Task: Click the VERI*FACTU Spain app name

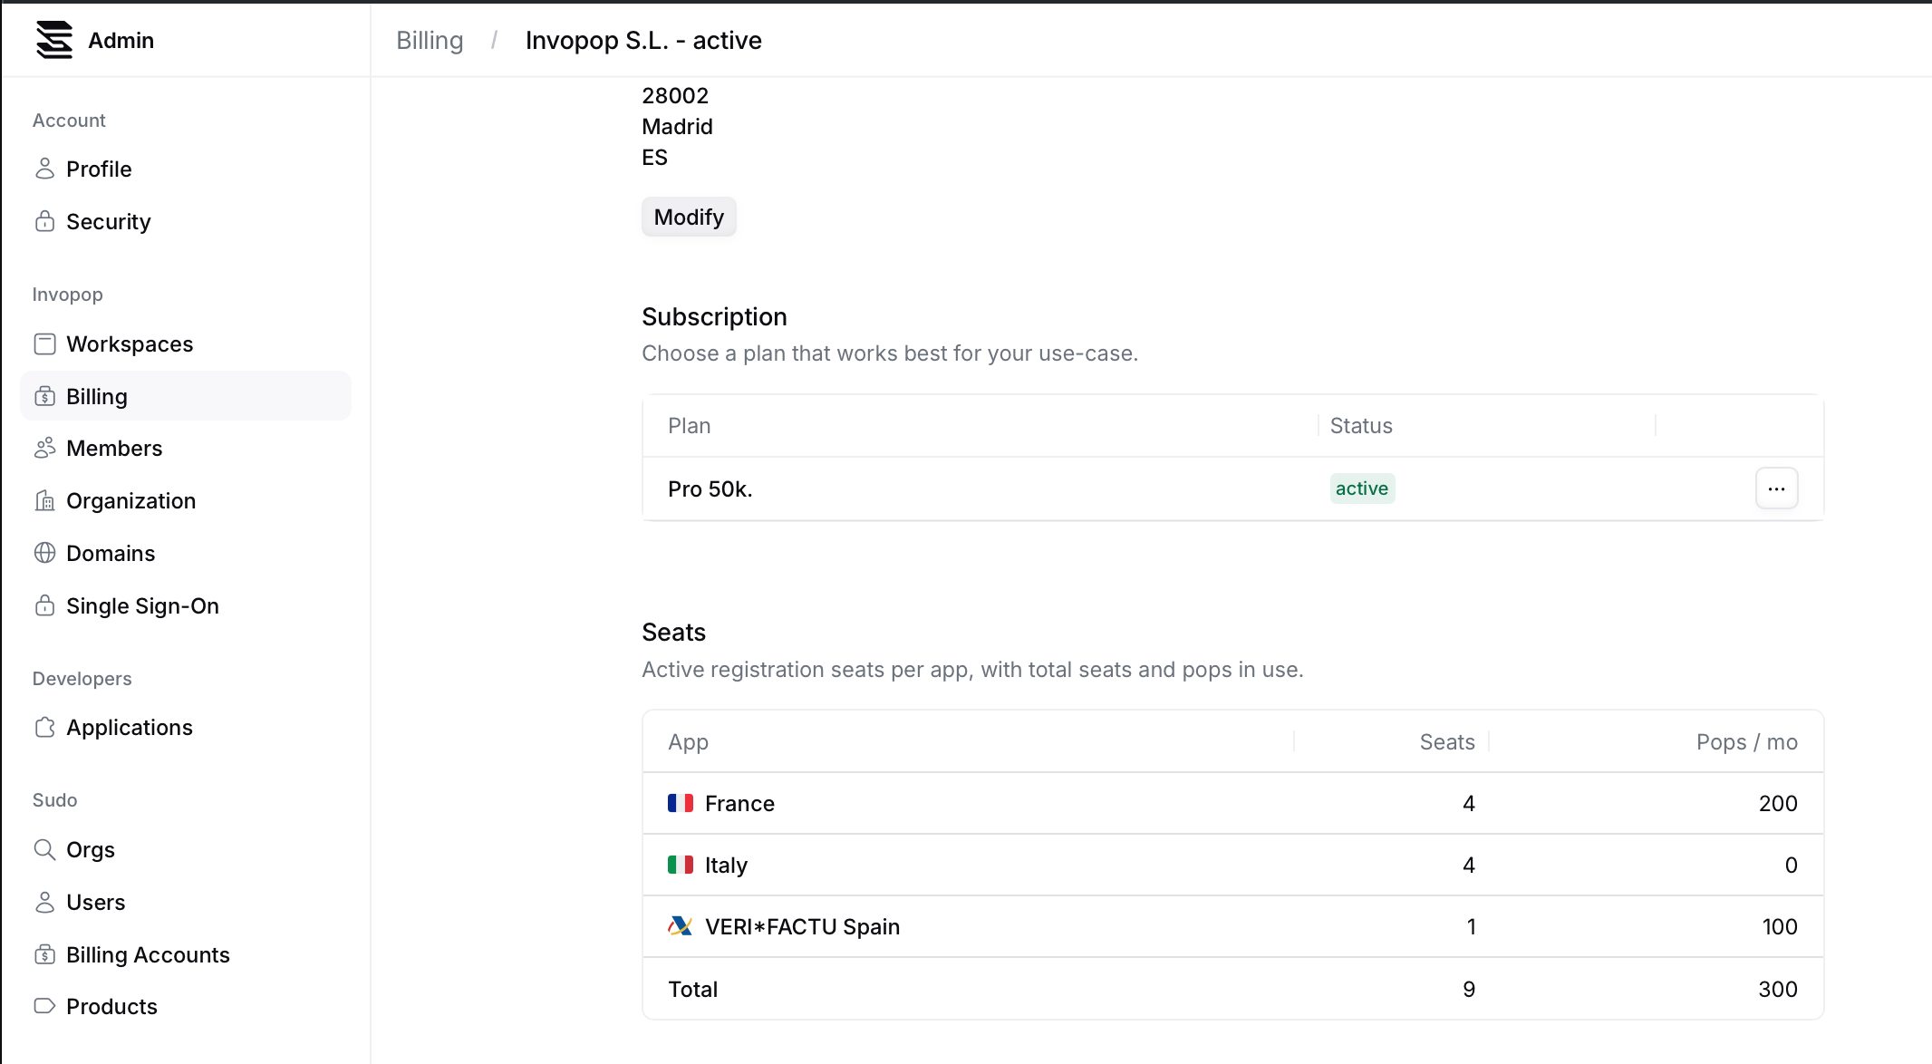Action: click(802, 926)
